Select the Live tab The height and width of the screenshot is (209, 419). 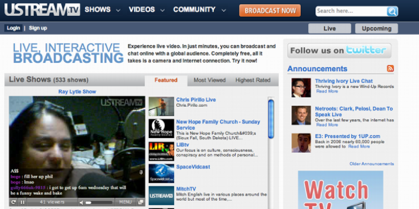tap(330, 29)
